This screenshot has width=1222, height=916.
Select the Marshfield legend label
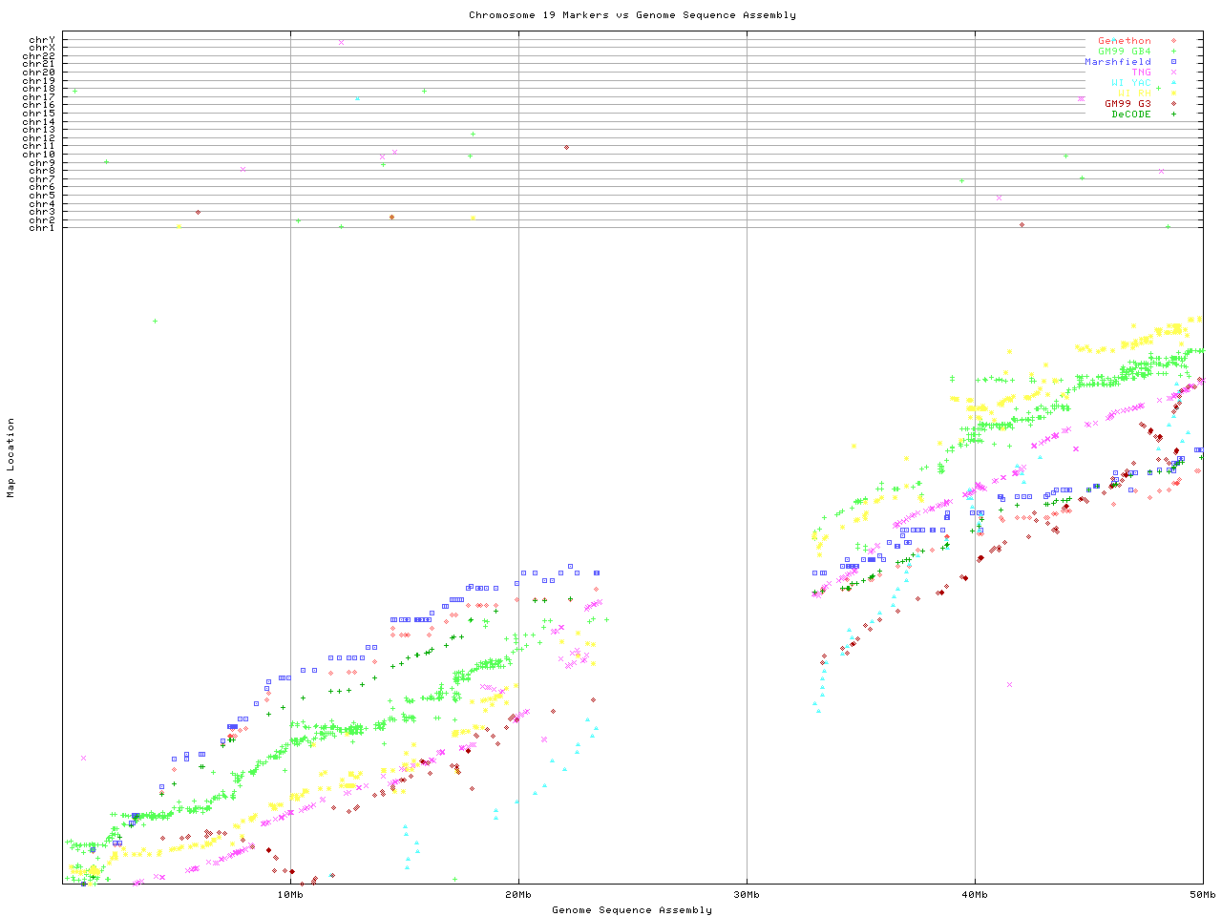point(1117,62)
